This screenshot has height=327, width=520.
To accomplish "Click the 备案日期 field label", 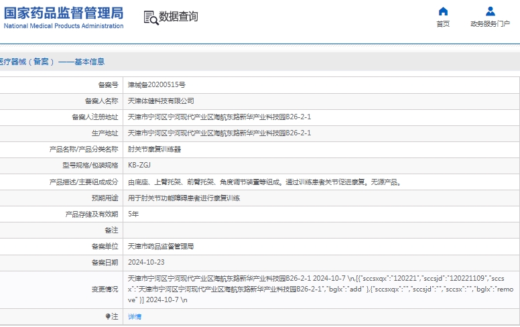I will click(x=105, y=262).
